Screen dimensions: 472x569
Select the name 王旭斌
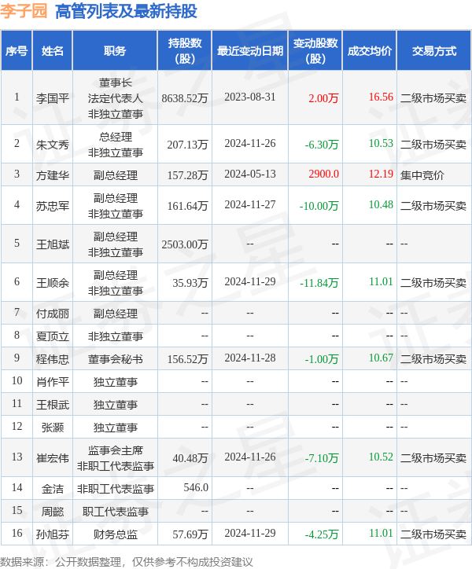tap(53, 244)
